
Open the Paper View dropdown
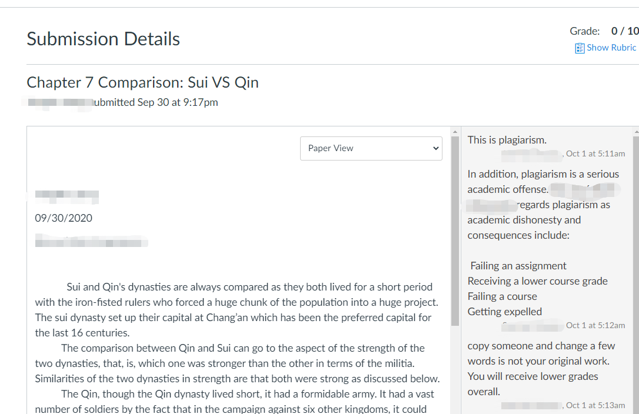click(371, 148)
